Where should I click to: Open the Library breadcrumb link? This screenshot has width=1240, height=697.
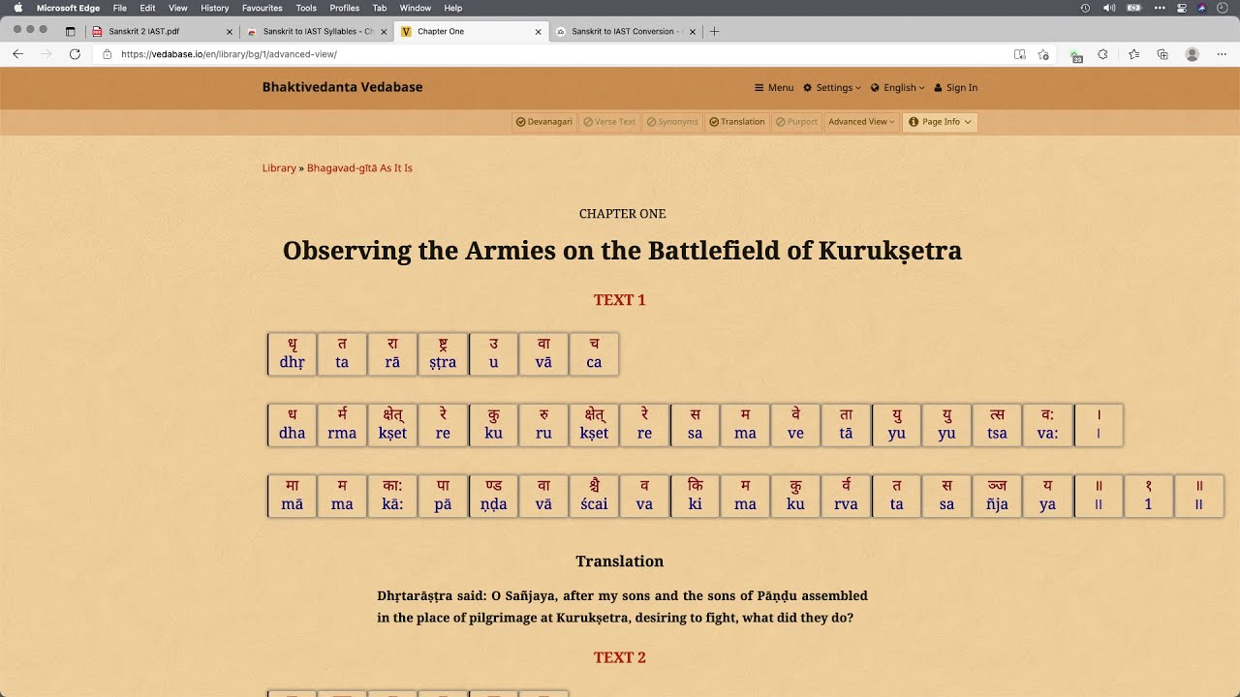(x=279, y=168)
